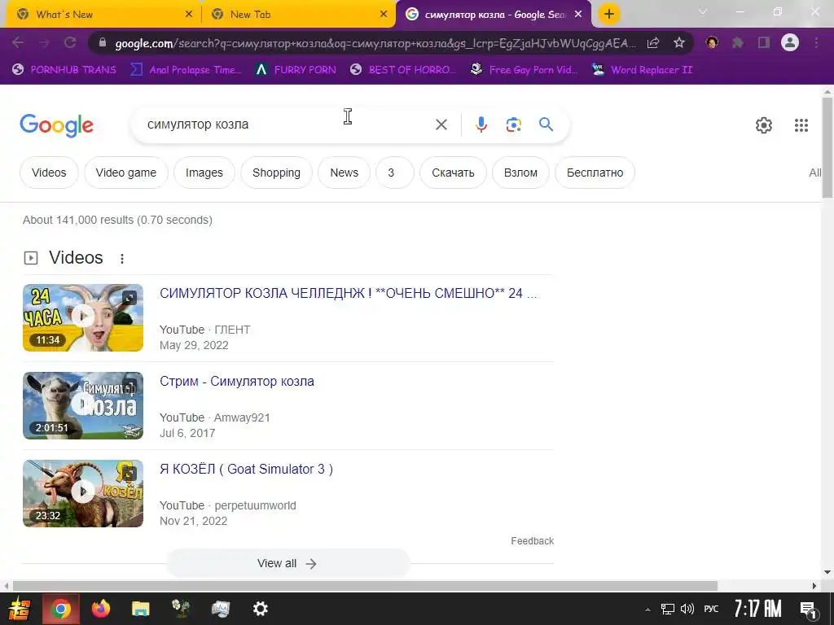Open a new tab with plus button

[609, 14]
